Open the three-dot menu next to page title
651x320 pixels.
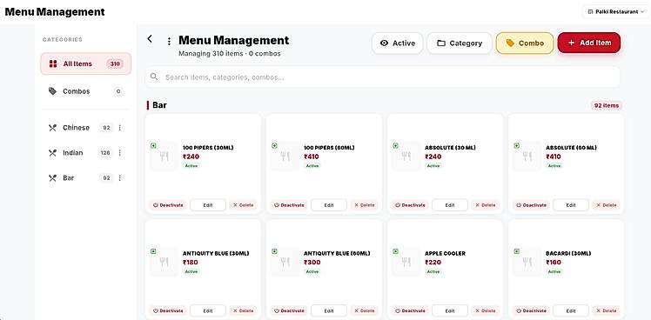click(x=169, y=42)
